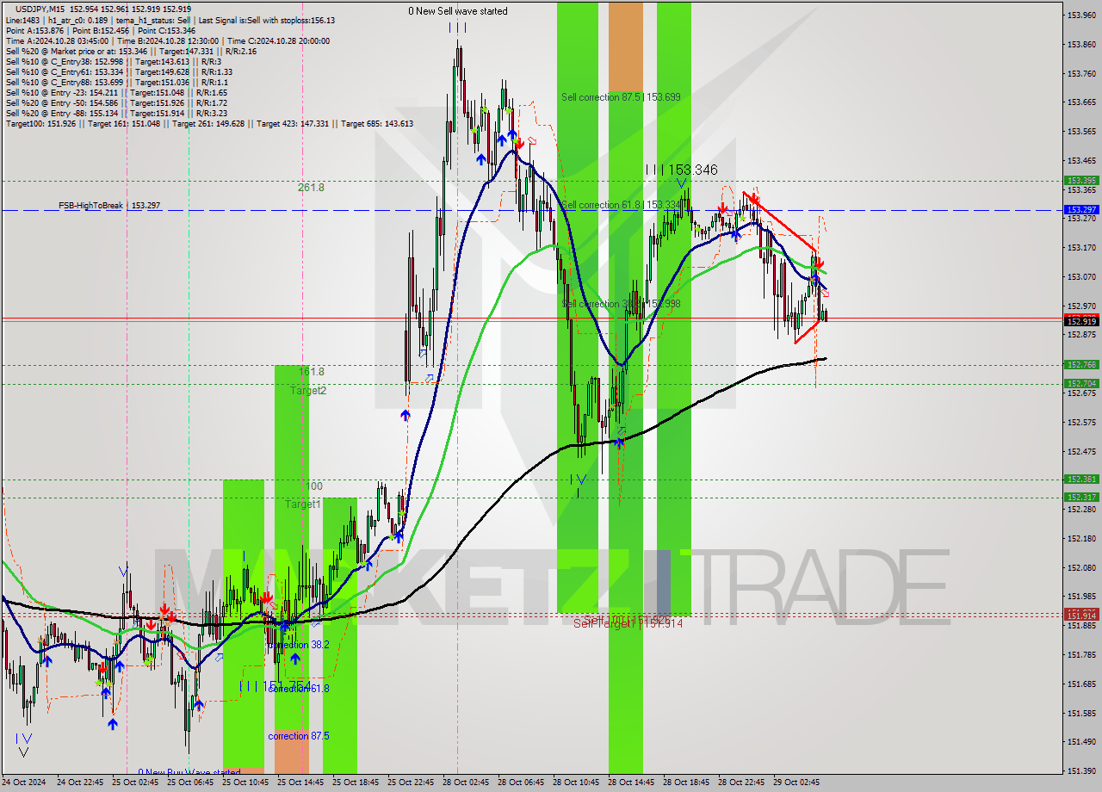Click '28 Oct 14:45' on the time axis
The height and width of the screenshot is (792, 1102).
click(x=632, y=783)
